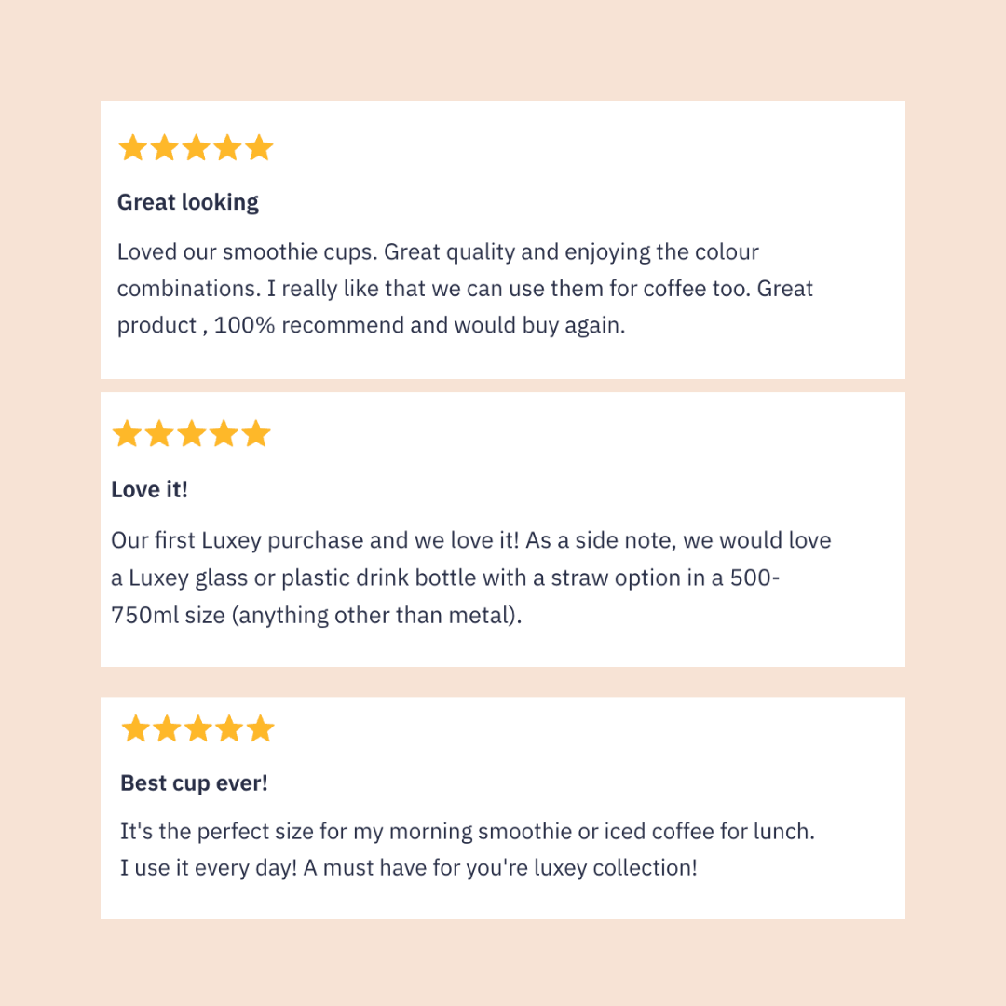The width and height of the screenshot is (1006, 1006).
Task: Click the '100% recommend and would buy again' line
Action: (419, 325)
